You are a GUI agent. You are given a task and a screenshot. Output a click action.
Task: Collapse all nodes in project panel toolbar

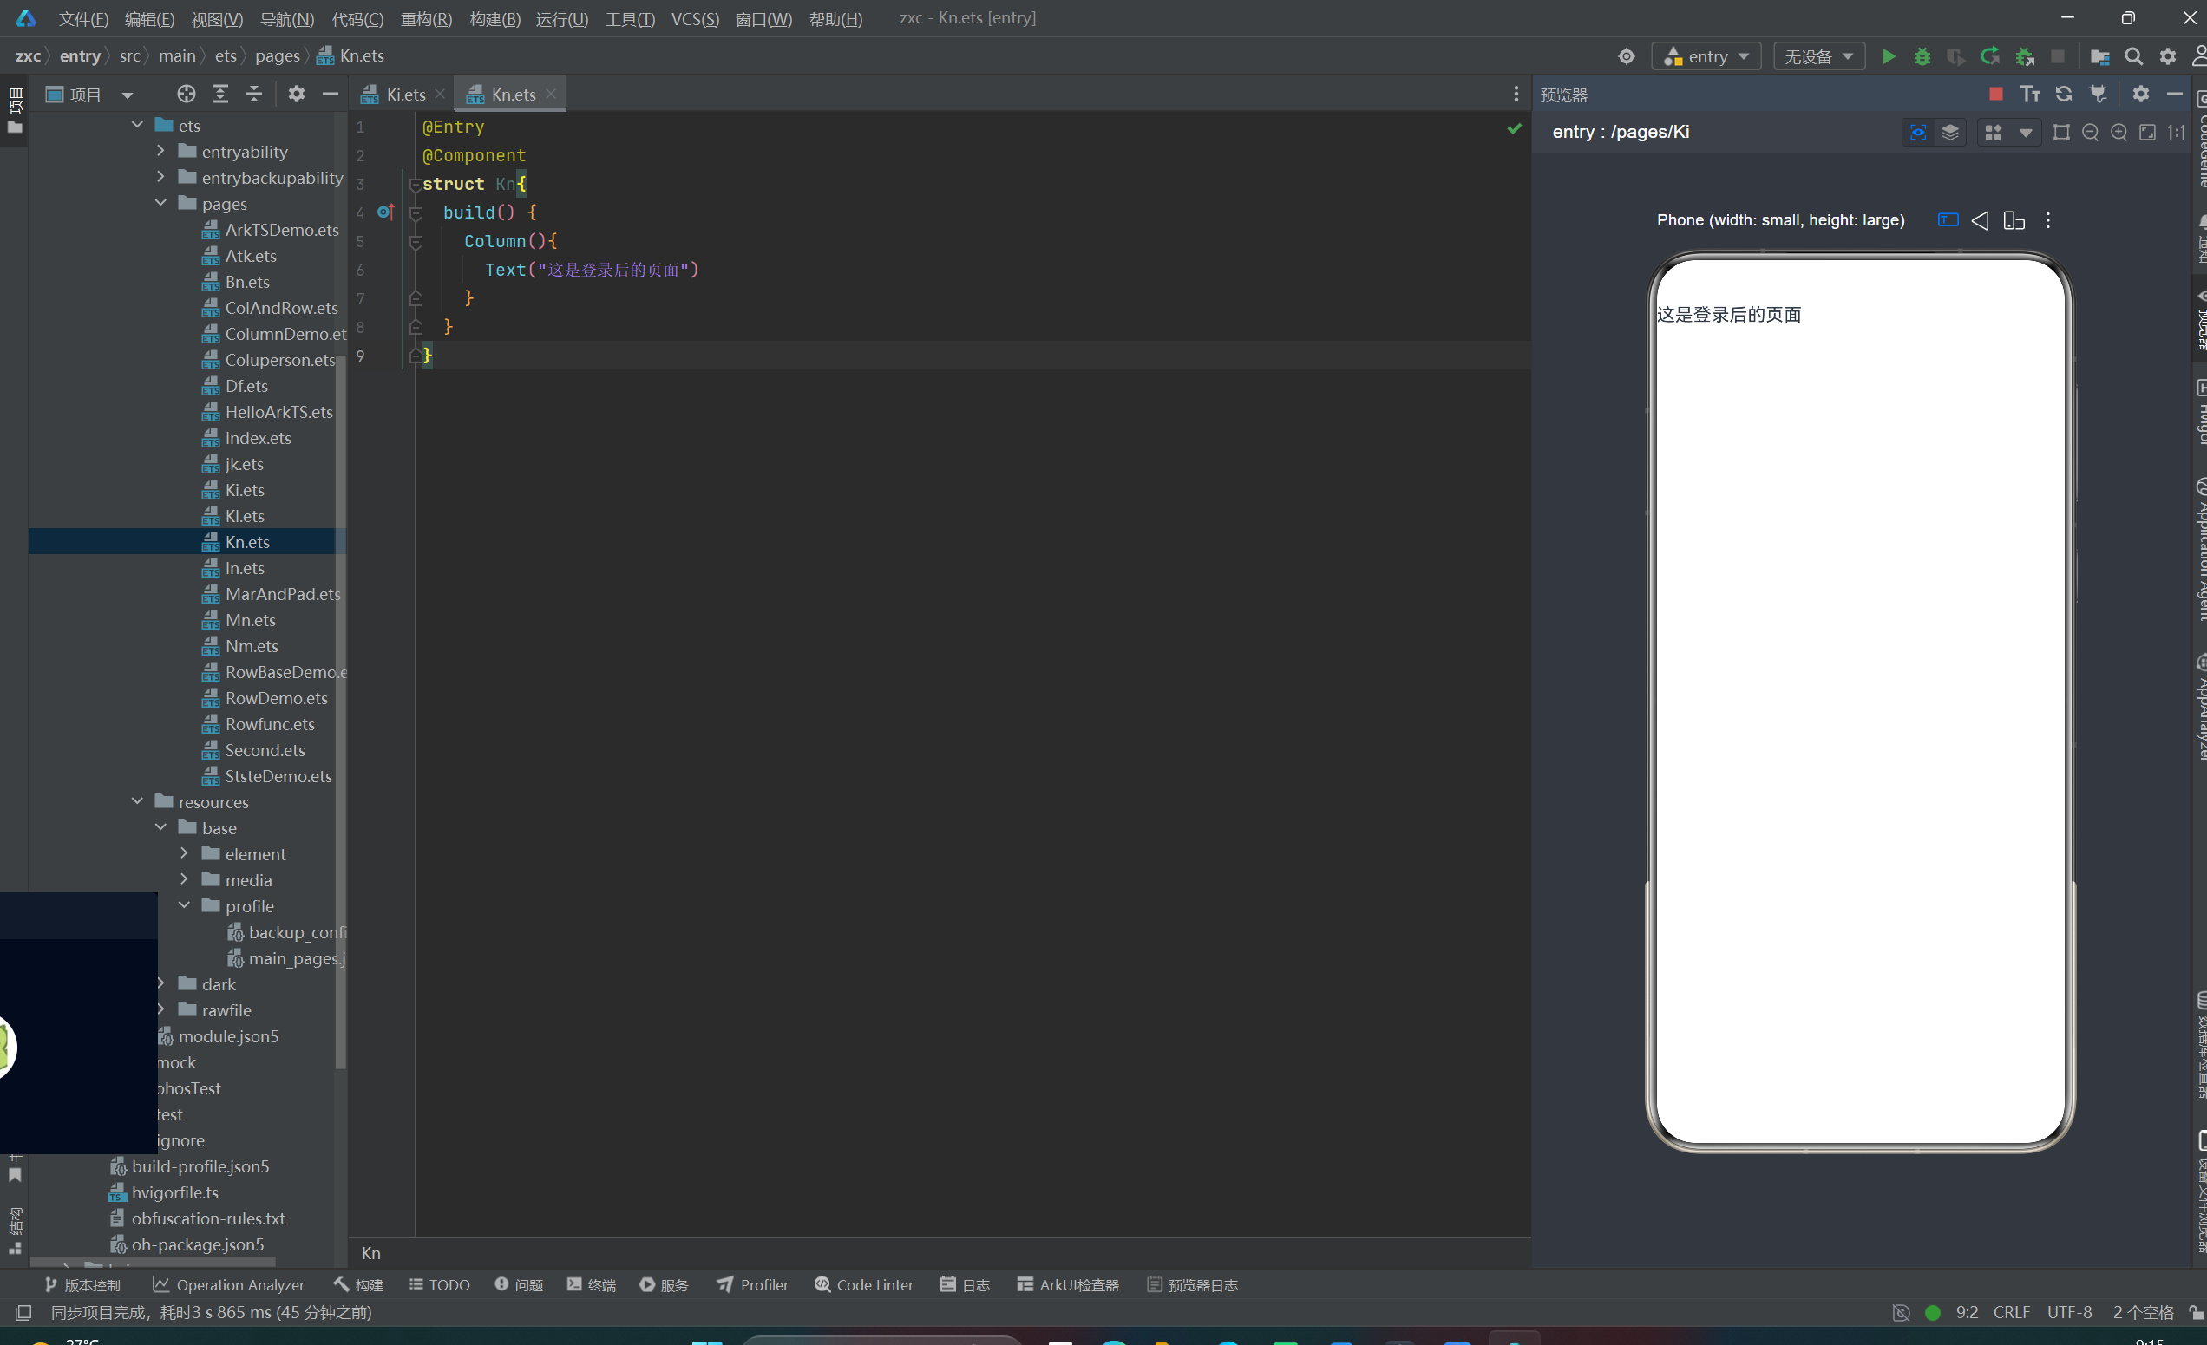pyautogui.click(x=254, y=94)
